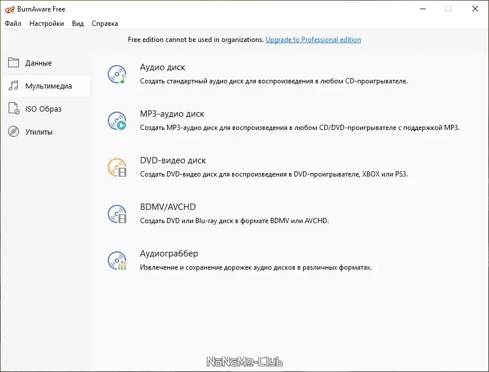Open the Утилиты category label
489x372 pixels.
tap(39, 132)
